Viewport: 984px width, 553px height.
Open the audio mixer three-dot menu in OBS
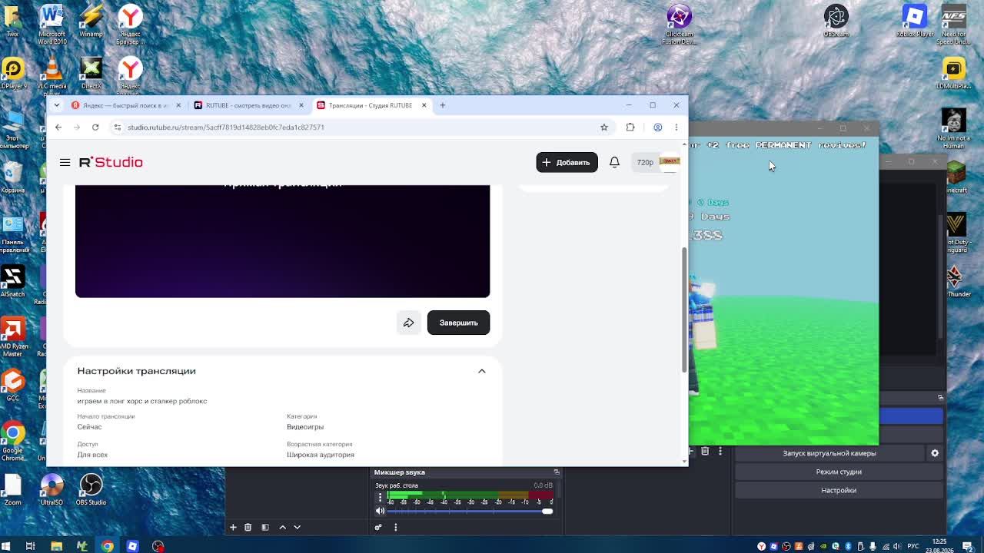pyautogui.click(x=396, y=527)
